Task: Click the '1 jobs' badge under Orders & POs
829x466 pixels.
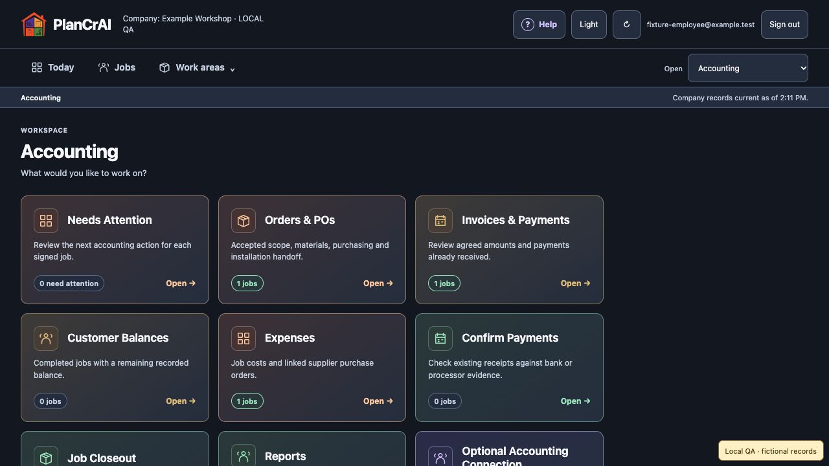Action: click(x=247, y=283)
